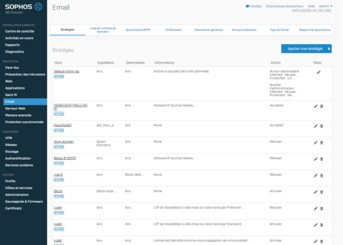
Task: Open the Block IP SMTP policy link
Action: (65, 158)
